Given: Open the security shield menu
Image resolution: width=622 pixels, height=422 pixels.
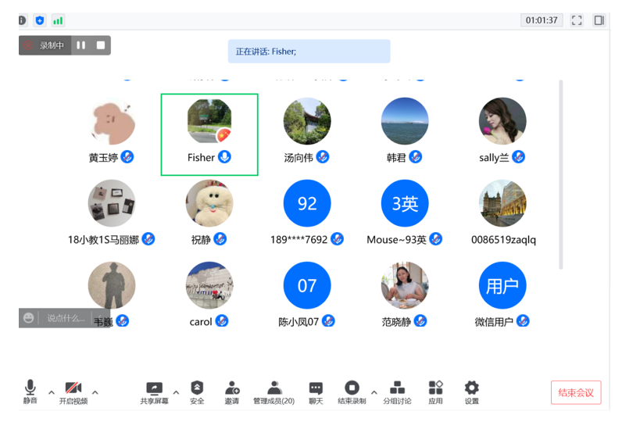Looking at the screenshot, I should point(197,392).
